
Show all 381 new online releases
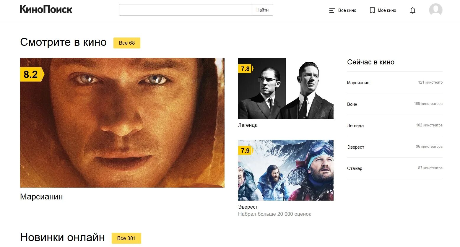(126, 238)
